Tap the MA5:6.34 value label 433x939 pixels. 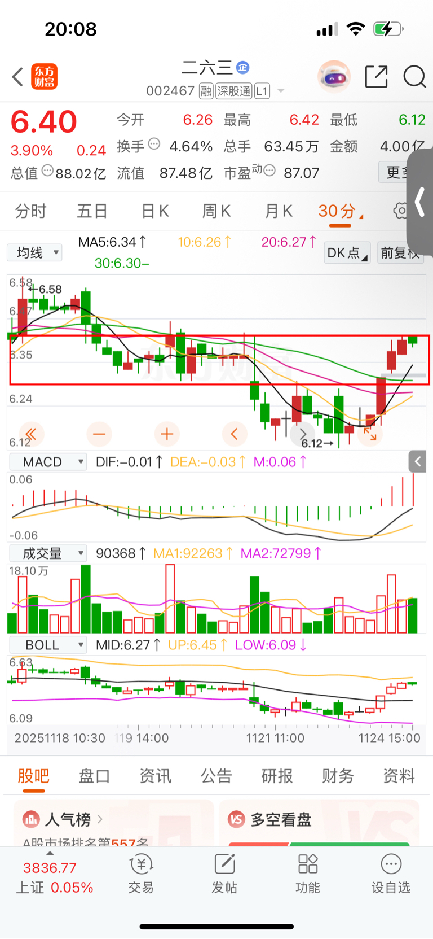(x=112, y=242)
